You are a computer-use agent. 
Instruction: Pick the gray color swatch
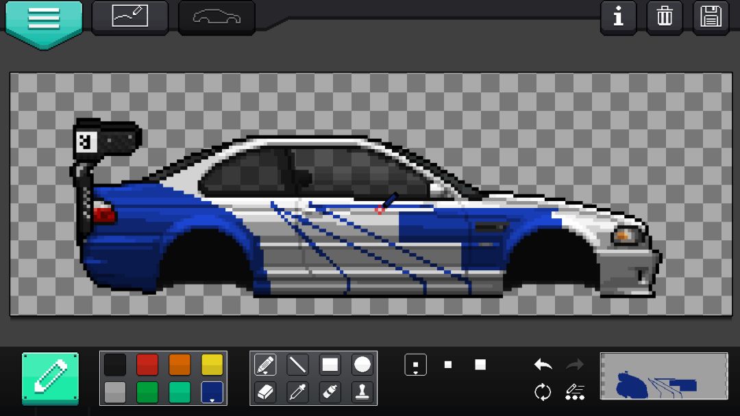(115, 392)
